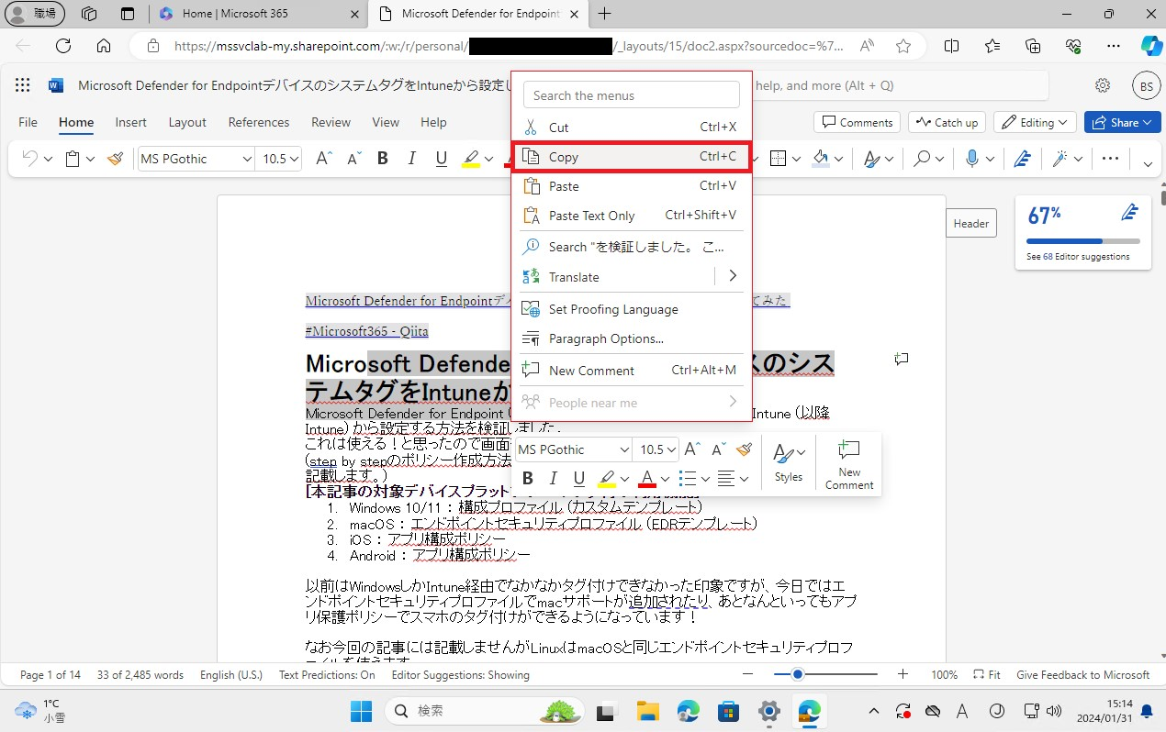The height and width of the screenshot is (732, 1166).
Task: Open Settings gear in Word header
Action: tap(1103, 85)
